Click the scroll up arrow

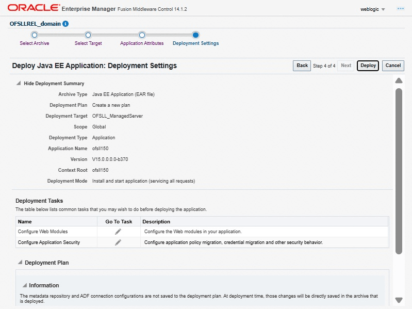coord(399,81)
